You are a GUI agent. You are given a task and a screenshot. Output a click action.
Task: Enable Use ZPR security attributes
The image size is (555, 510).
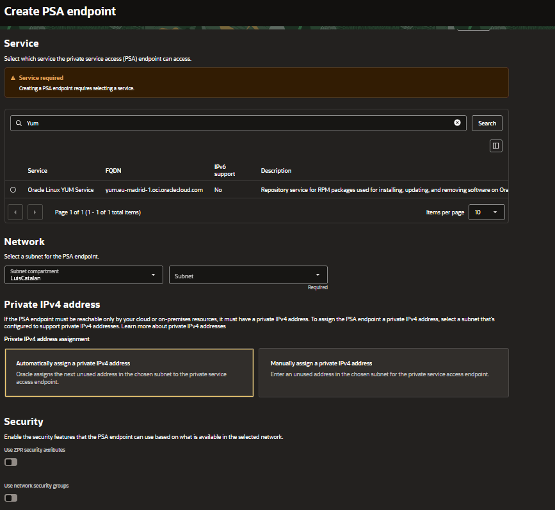click(10, 461)
